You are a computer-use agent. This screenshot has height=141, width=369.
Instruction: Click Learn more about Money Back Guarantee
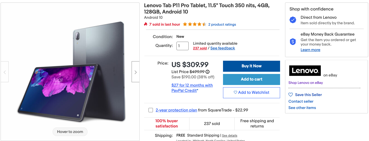[310, 50]
